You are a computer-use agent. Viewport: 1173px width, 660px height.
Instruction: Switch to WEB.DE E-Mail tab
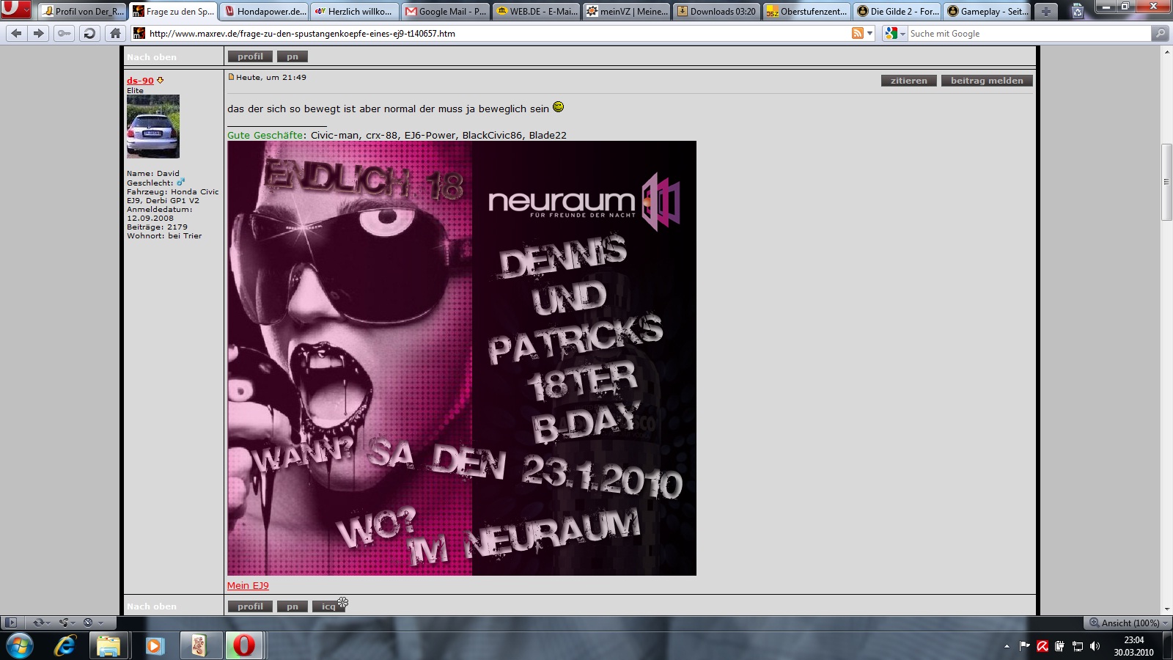click(537, 11)
